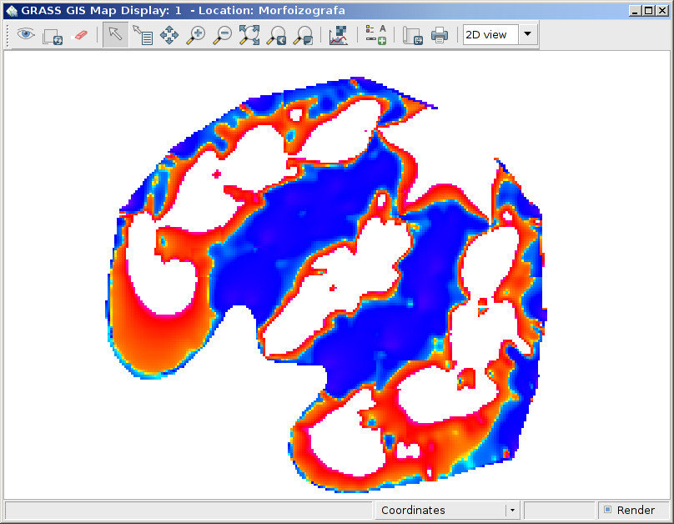This screenshot has height=524, width=674.
Task: Select the Pointer arrow tool
Action: (x=115, y=34)
